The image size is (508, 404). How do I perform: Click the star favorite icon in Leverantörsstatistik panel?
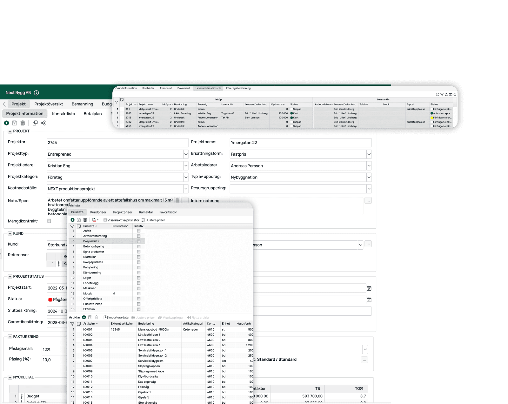(455, 94)
